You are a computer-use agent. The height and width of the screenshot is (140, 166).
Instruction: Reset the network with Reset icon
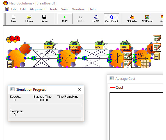coord(96,19)
